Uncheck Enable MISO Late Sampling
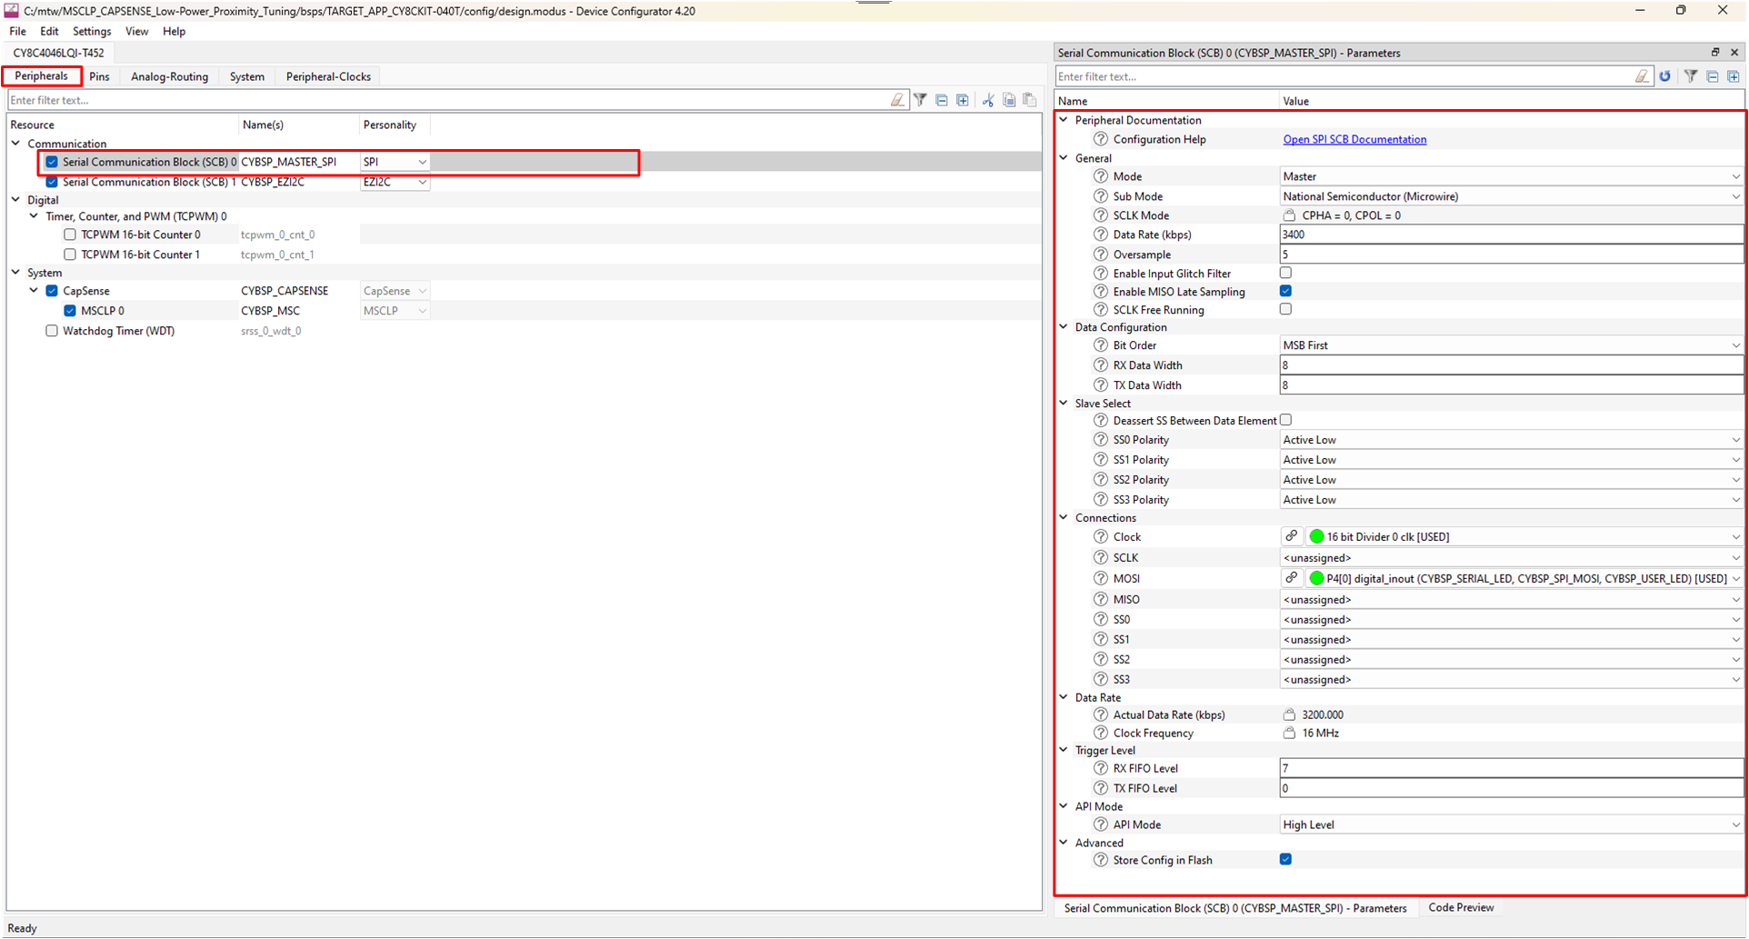This screenshot has width=1749, height=939. click(1285, 291)
